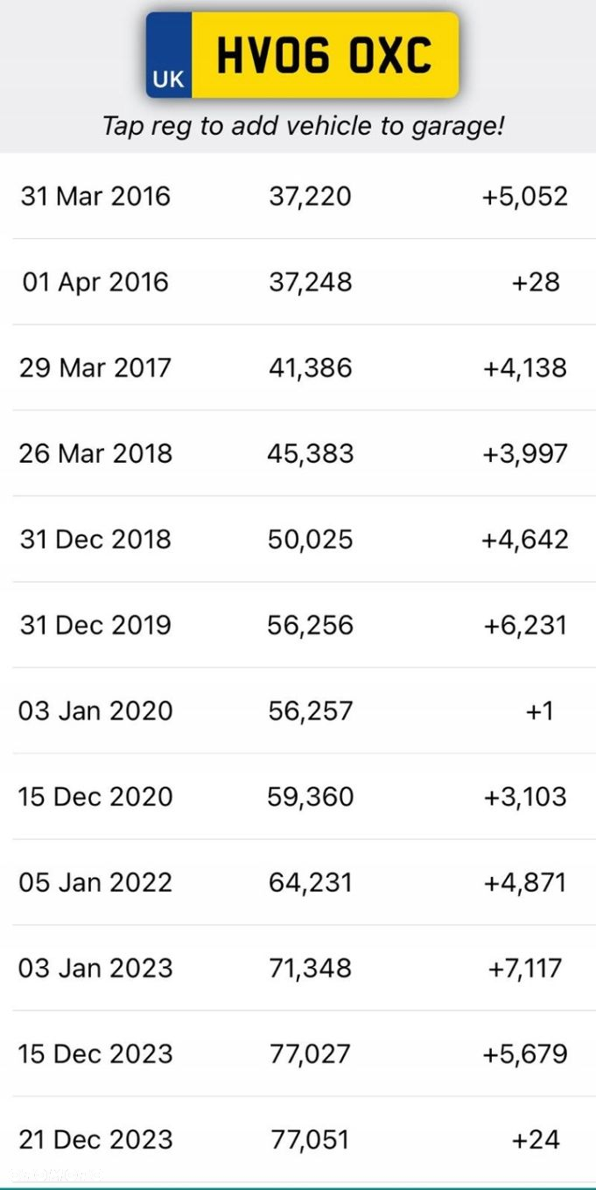Viewport: 596px width, 1190px height.
Task: Click the 77,051 mileage reading
Action: click(x=309, y=1139)
